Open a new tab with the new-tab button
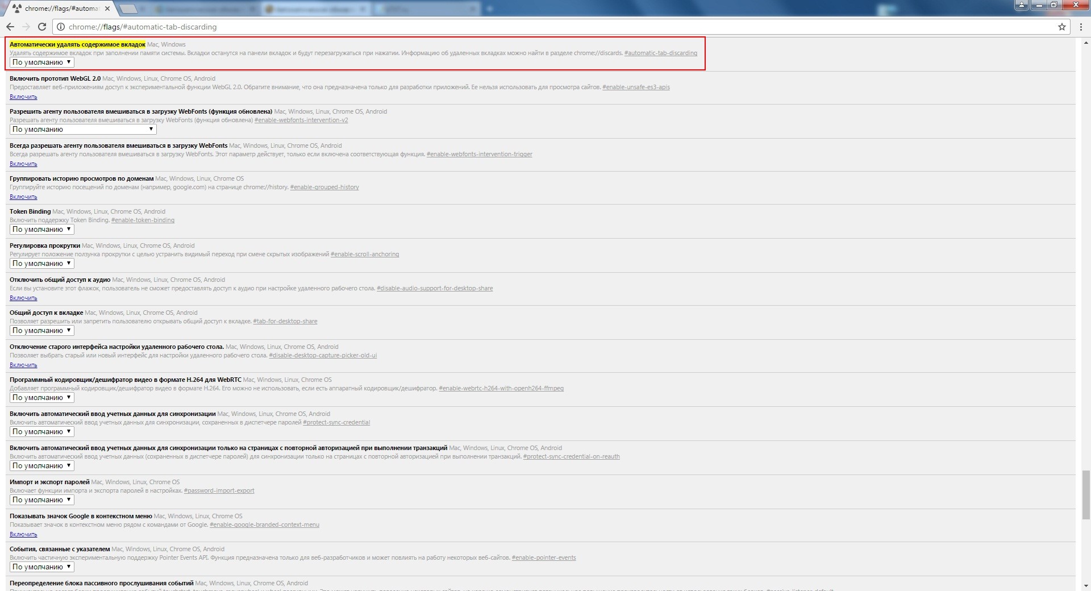The width and height of the screenshot is (1091, 591). tap(129, 9)
